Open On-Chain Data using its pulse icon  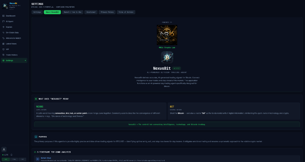coord(4,33)
